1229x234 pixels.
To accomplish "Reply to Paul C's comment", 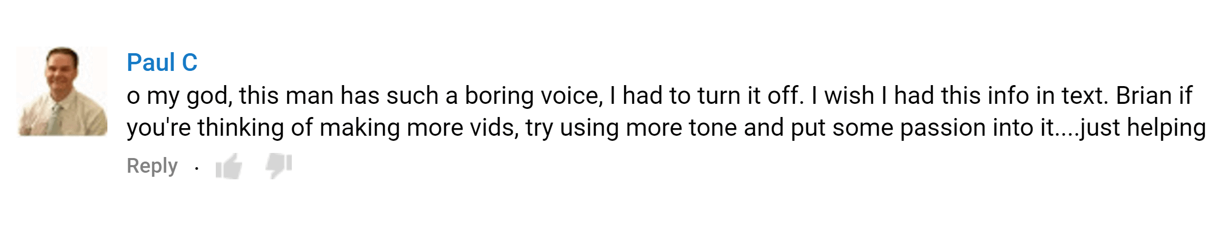I will (x=152, y=166).
